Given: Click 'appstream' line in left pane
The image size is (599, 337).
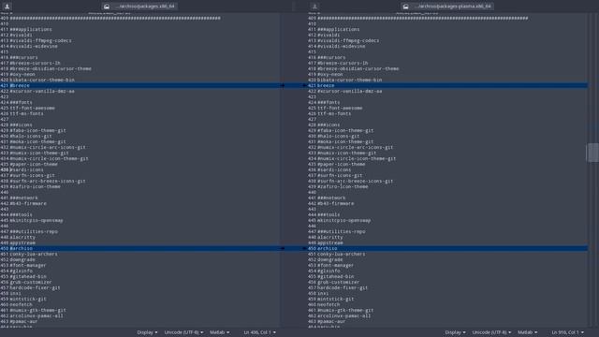Looking at the screenshot, I should click(x=22, y=243).
